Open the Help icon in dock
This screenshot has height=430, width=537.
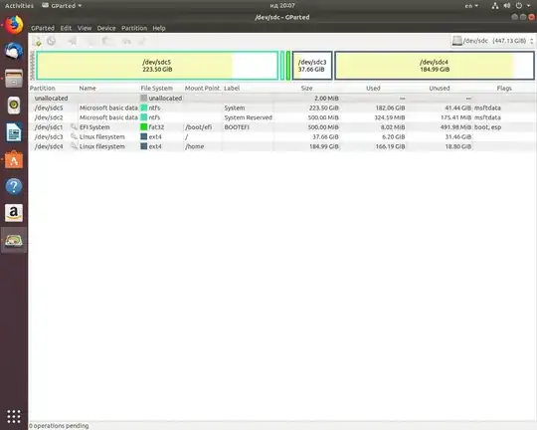pyautogui.click(x=14, y=186)
